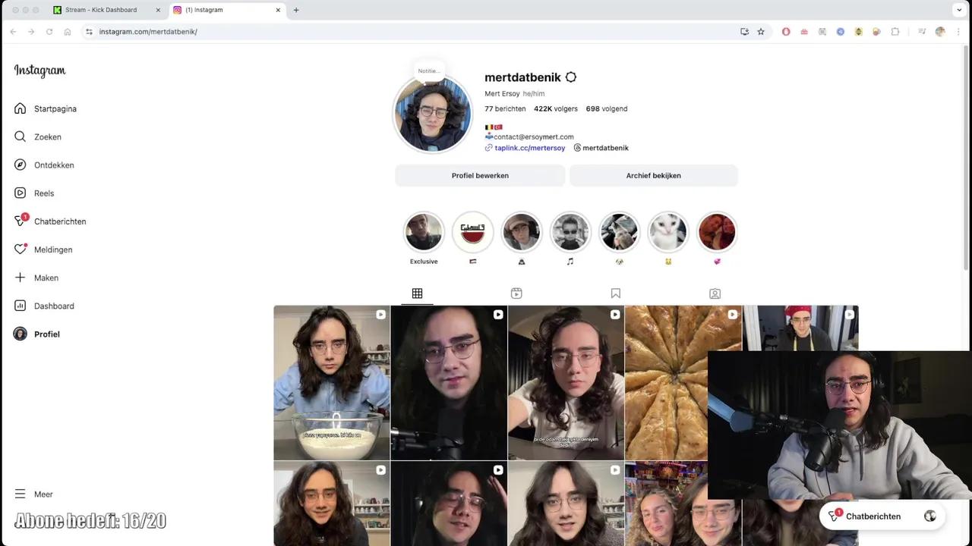The image size is (972, 546).
Task: Open the 698 volgend list
Action: pyautogui.click(x=607, y=108)
